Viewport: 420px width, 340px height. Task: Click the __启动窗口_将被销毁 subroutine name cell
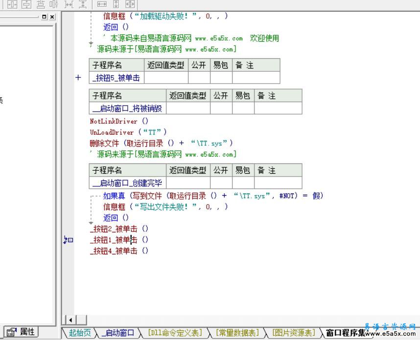point(128,109)
